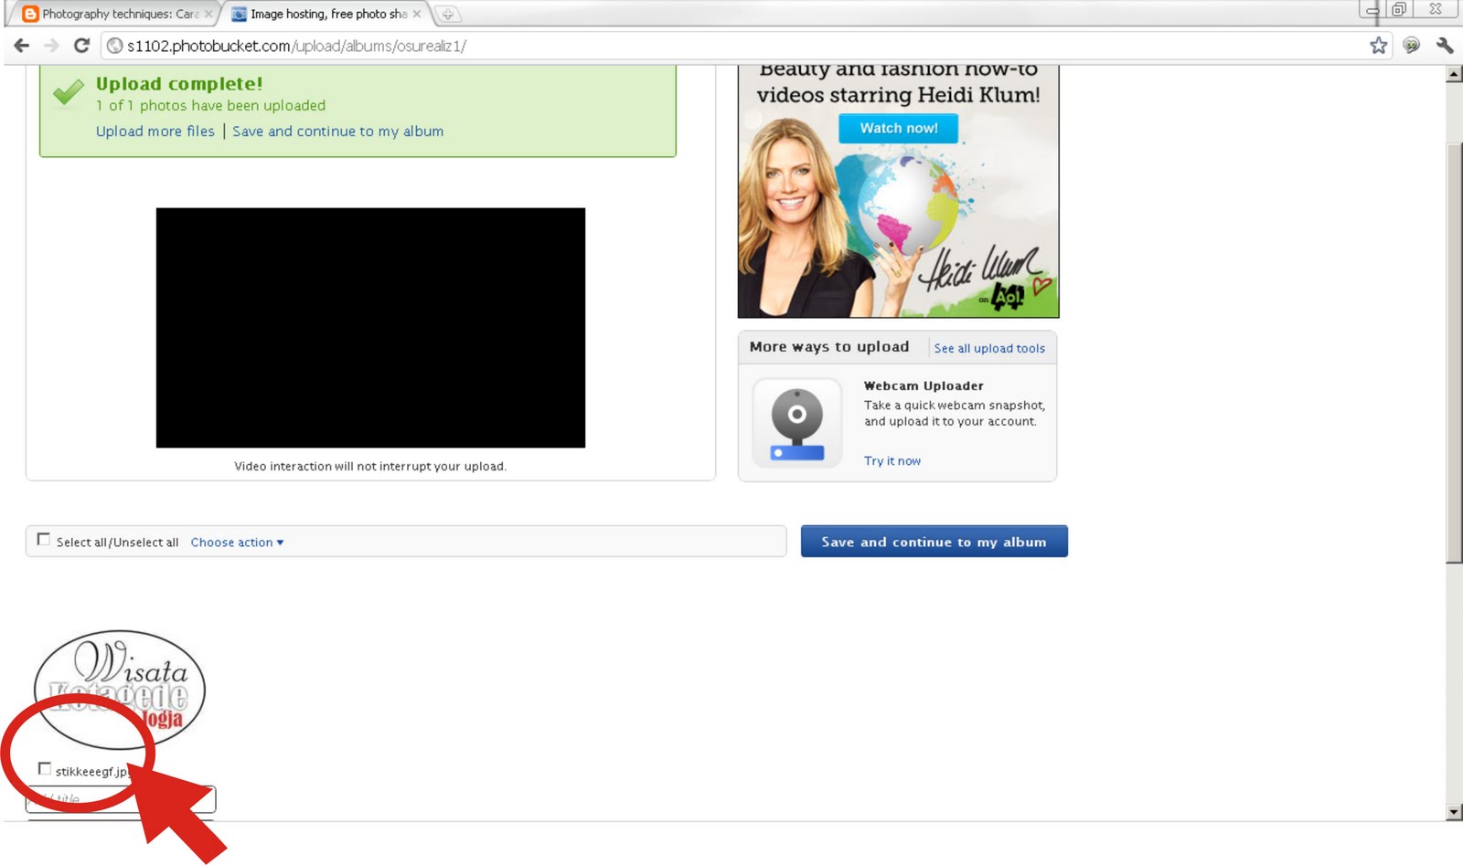Restore down the browser window
1463x865 pixels.
coord(1399,9)
